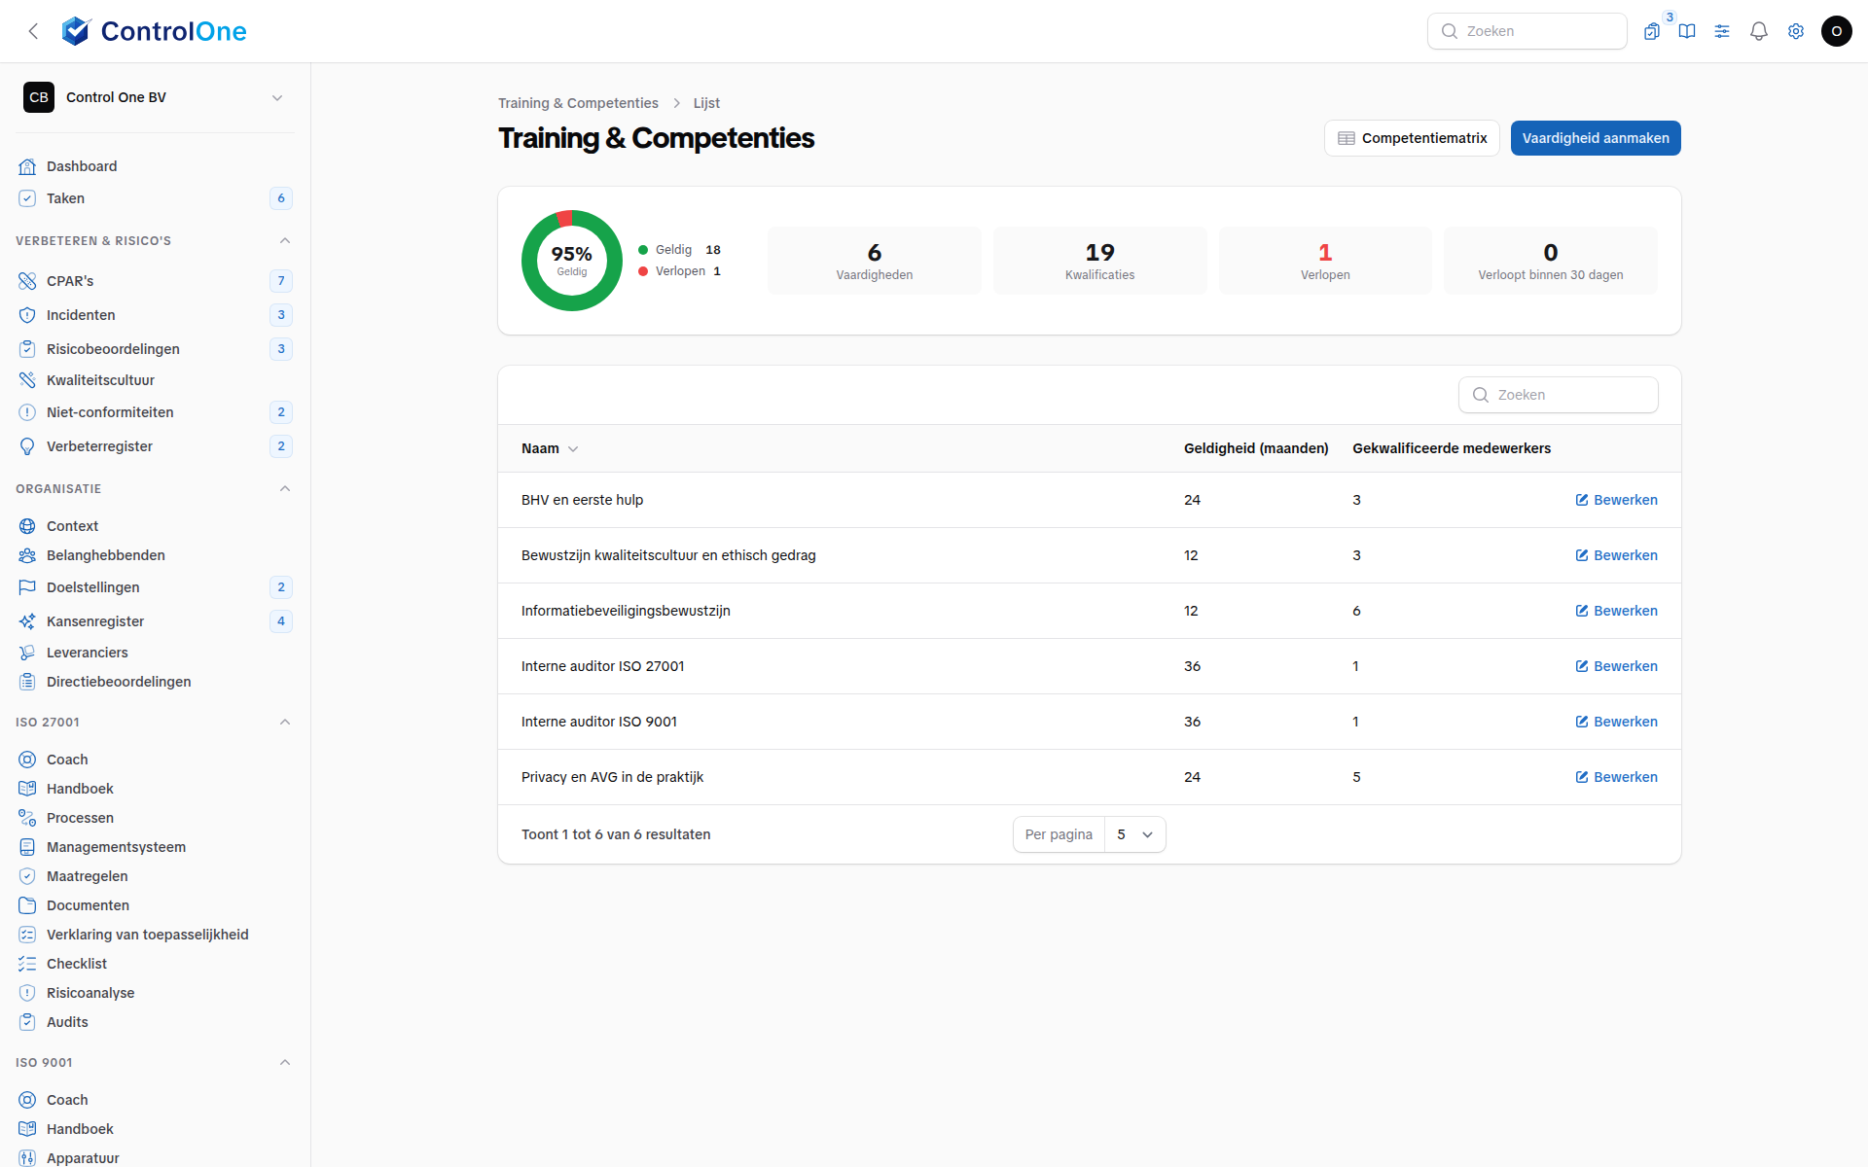Open the sliders filter icon in top bar
This screenshot has height=1167, width=1868.
pyautogui.click(x=1722, y=31)
